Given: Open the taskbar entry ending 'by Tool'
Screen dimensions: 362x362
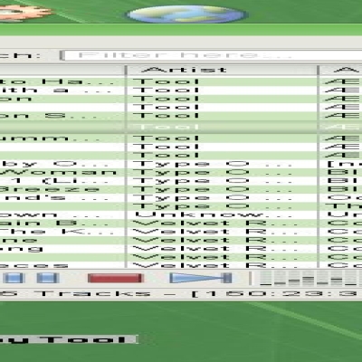Looking at the screenshot, I should [x=69, y=339].
